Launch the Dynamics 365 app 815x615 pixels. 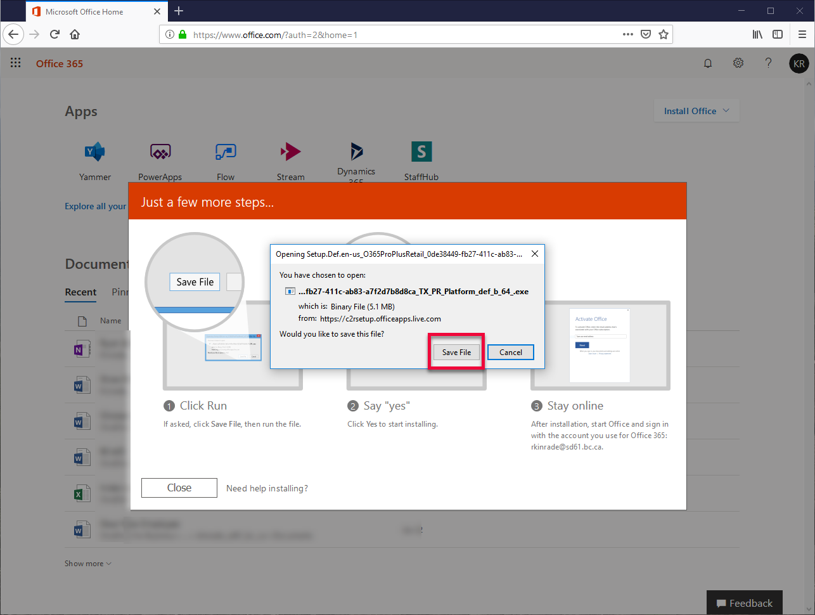356,161
